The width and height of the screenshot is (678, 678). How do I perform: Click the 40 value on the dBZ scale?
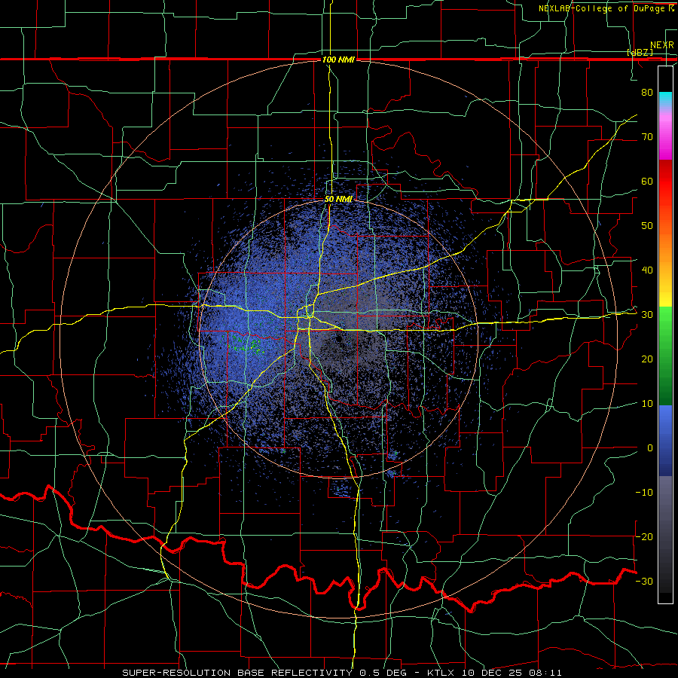pos(647,270)
